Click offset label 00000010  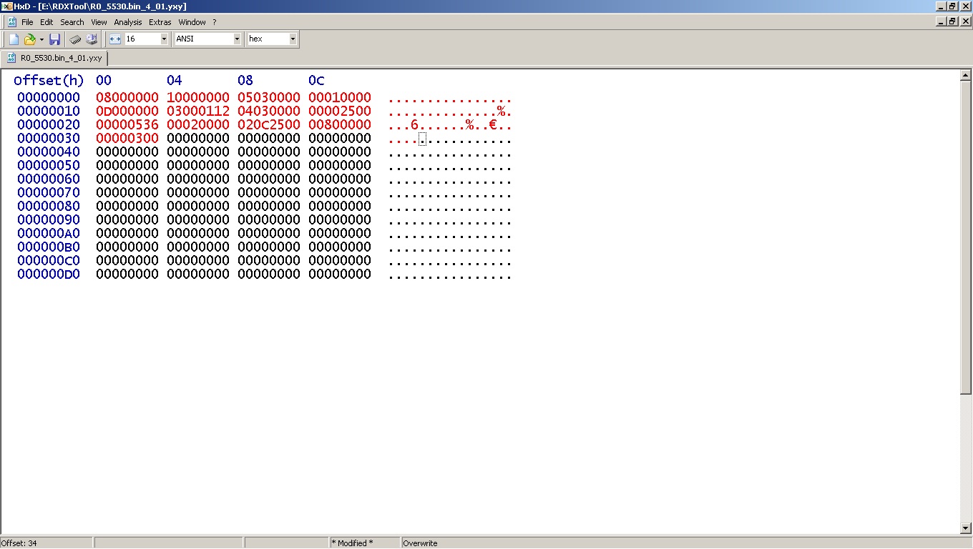tap(49, 111)
